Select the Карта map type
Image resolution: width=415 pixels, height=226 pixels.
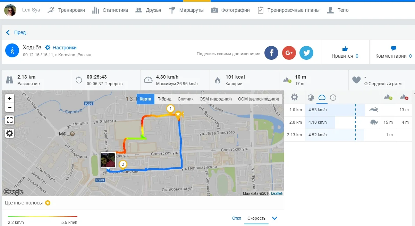coord(145,99)
